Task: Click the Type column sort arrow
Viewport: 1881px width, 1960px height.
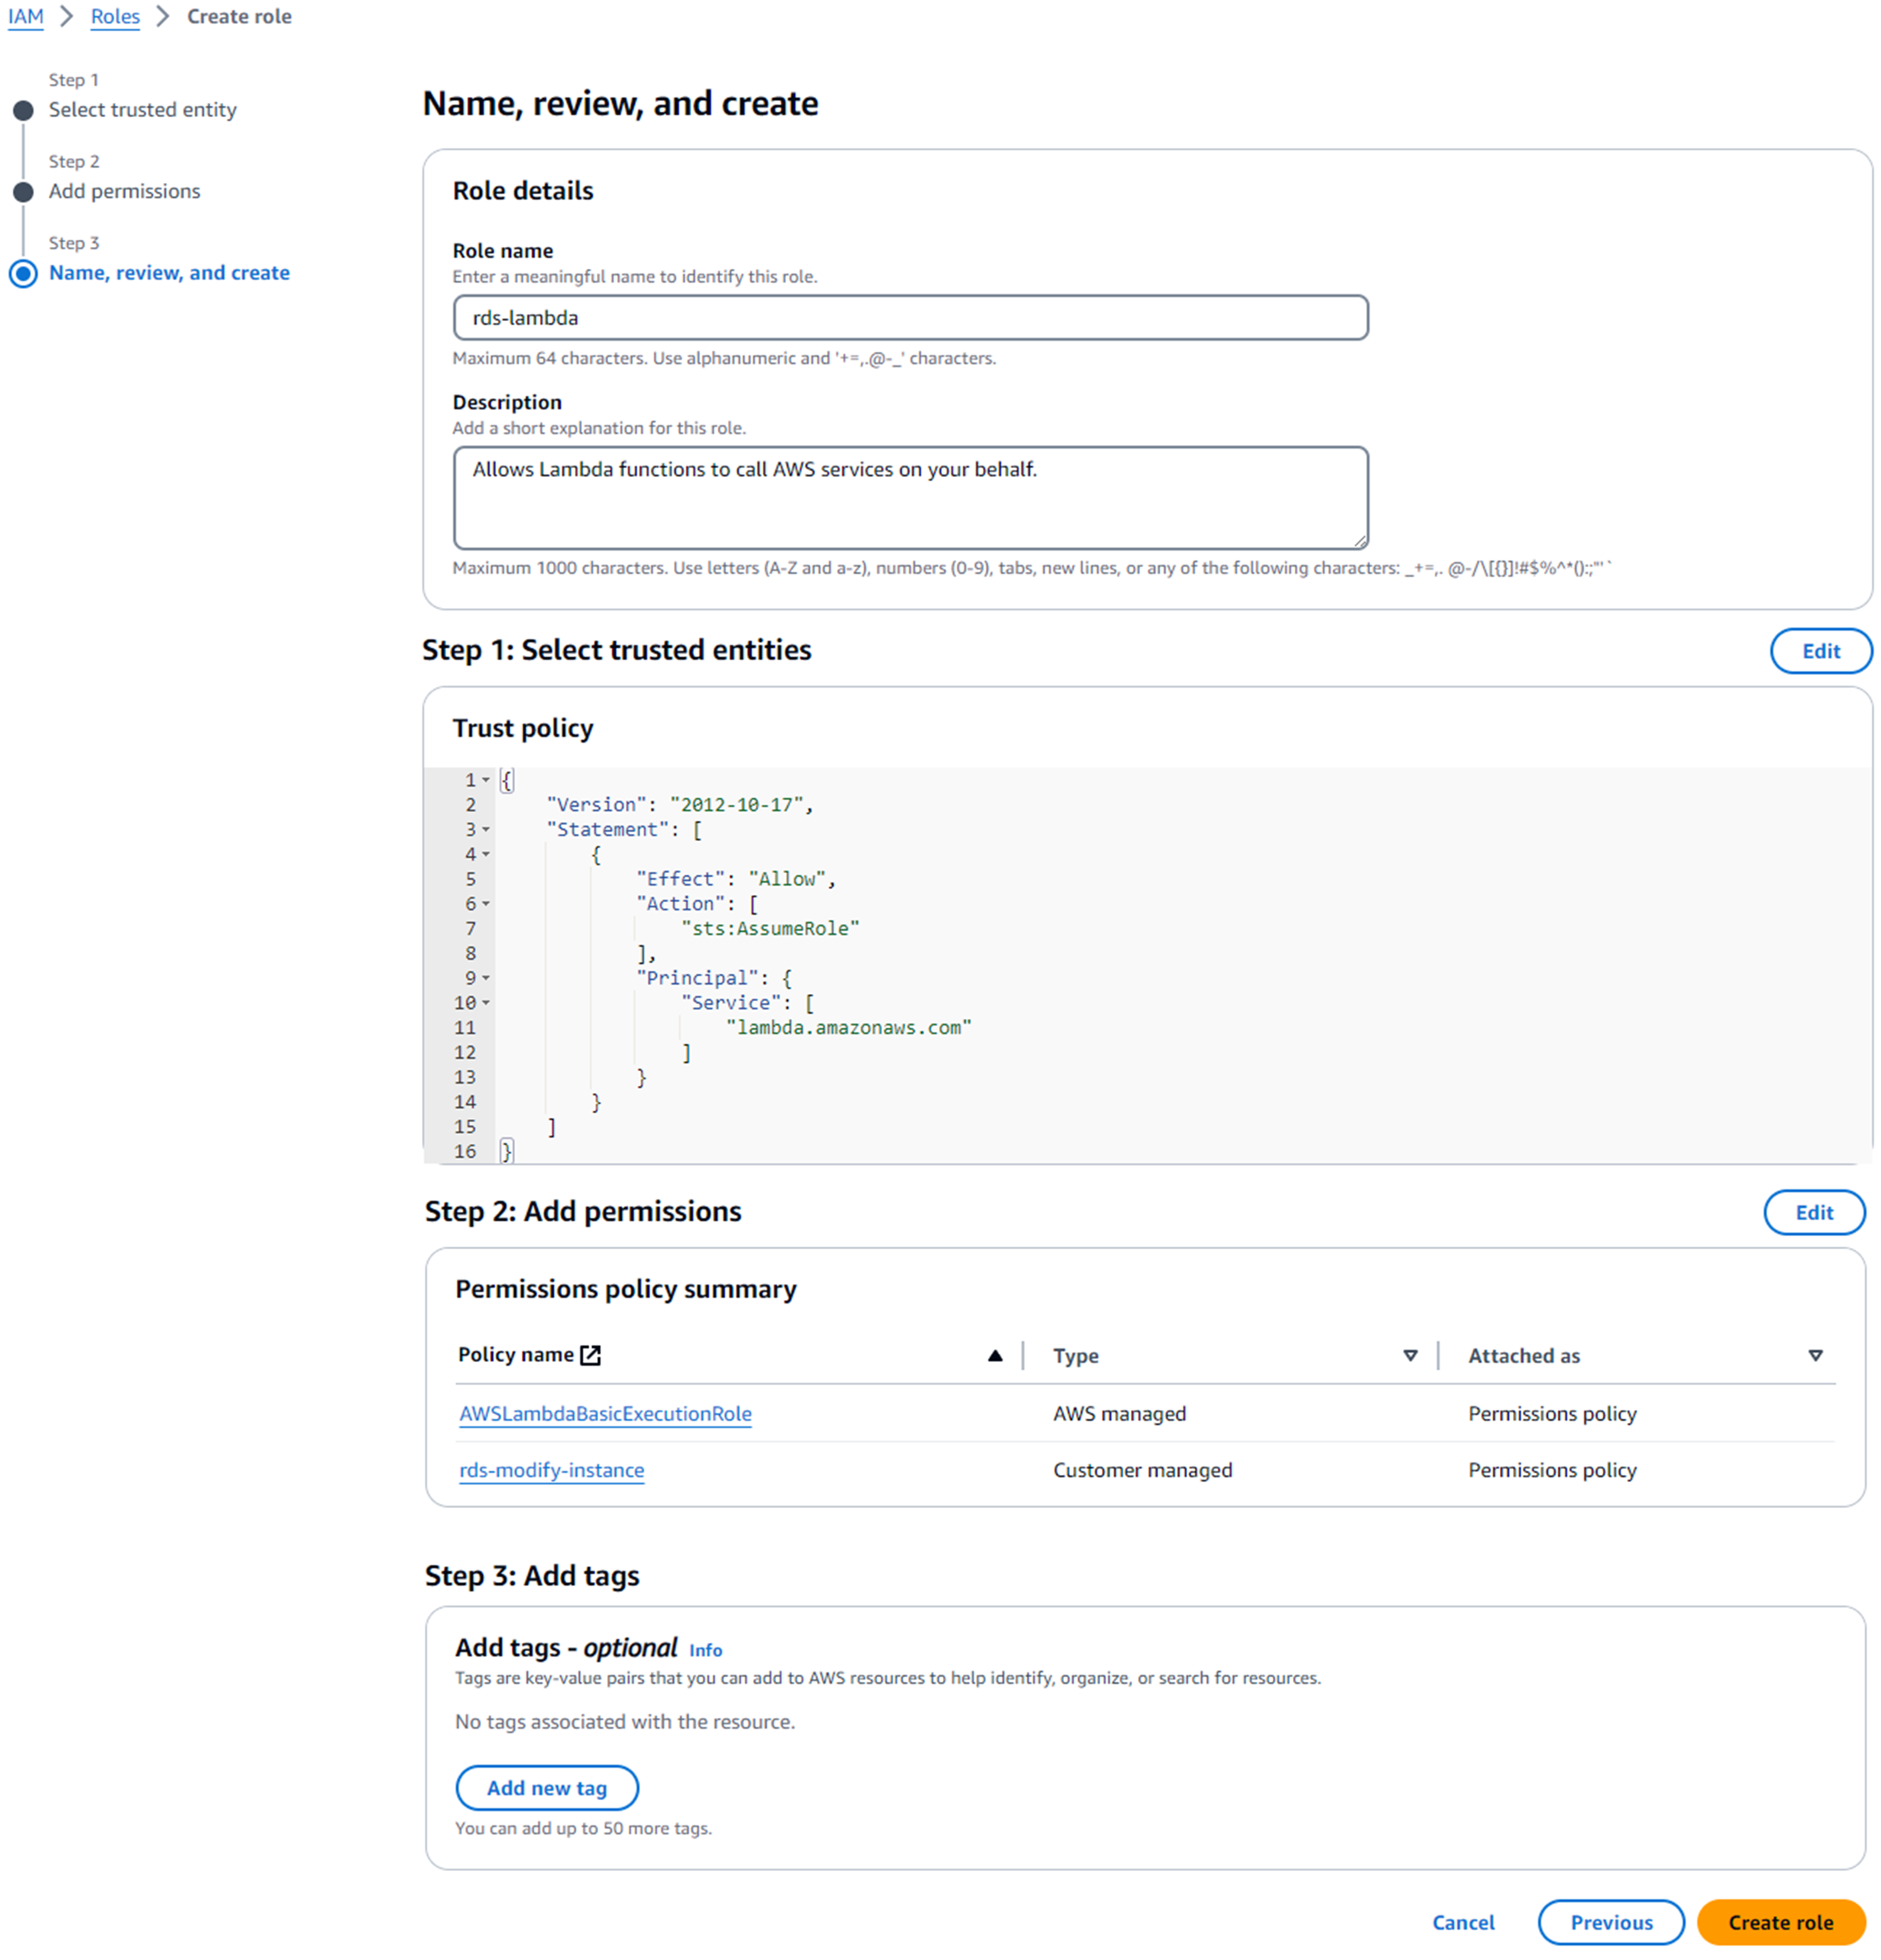Action: click(1409, 1356)
